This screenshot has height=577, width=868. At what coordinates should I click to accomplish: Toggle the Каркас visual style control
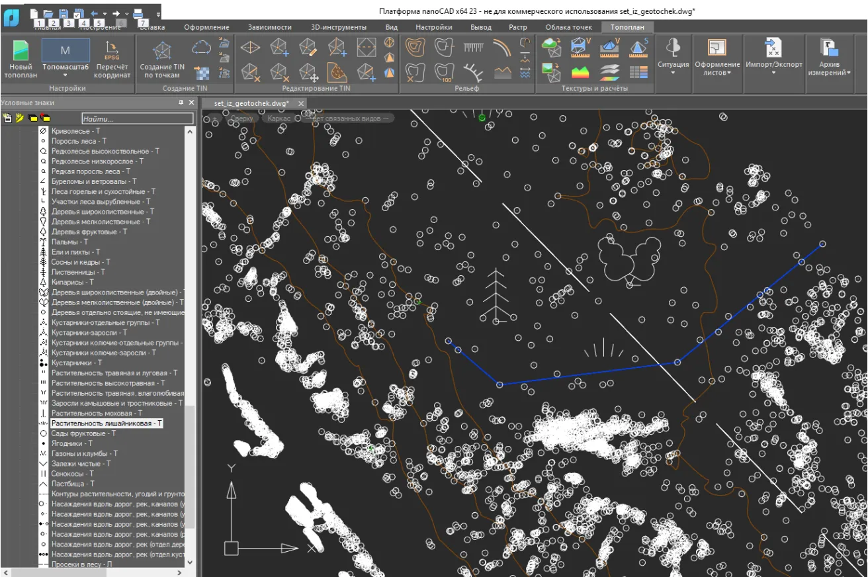[x=279, y=118]
